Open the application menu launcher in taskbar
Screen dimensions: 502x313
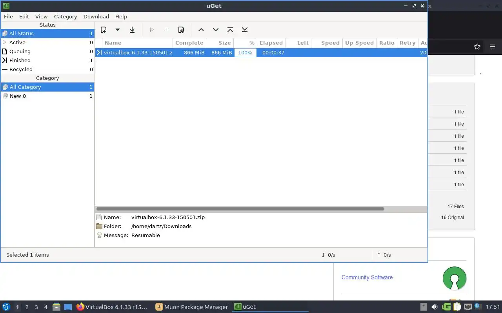click(6, 307)
